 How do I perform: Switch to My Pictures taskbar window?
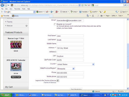tap(47, 95)
